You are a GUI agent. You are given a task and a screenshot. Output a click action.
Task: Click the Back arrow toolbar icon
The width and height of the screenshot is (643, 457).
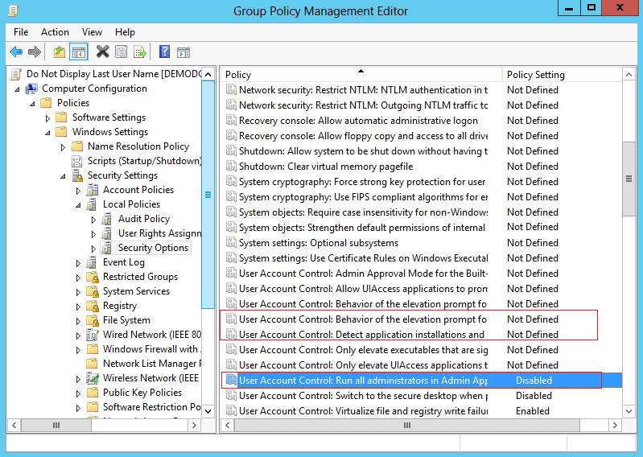pos(16,52)
